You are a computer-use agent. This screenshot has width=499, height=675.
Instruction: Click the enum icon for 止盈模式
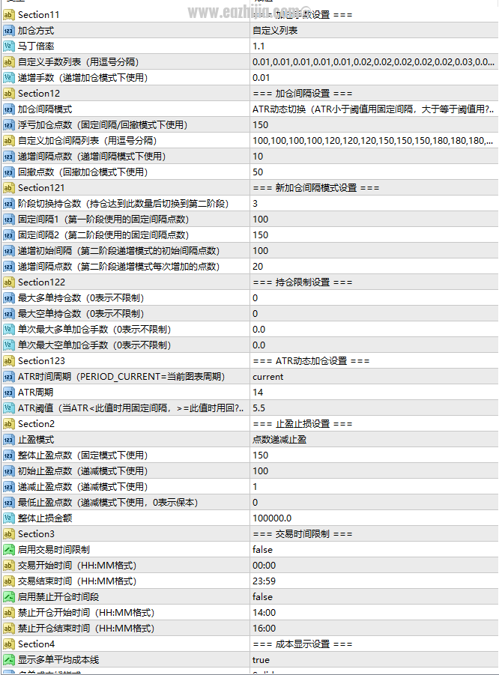[8, 440]
